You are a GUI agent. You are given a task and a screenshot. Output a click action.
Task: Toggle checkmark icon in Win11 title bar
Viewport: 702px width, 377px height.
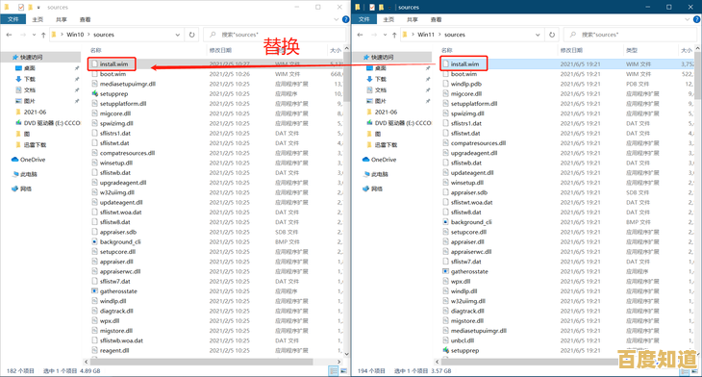pos(371,7)
